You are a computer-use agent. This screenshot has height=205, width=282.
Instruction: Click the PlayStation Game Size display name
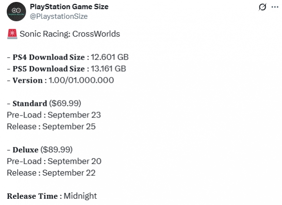point(69,7)
